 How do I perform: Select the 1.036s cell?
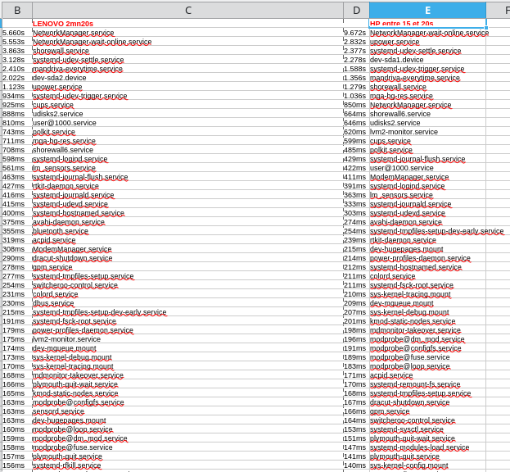(x=356, y=96)
